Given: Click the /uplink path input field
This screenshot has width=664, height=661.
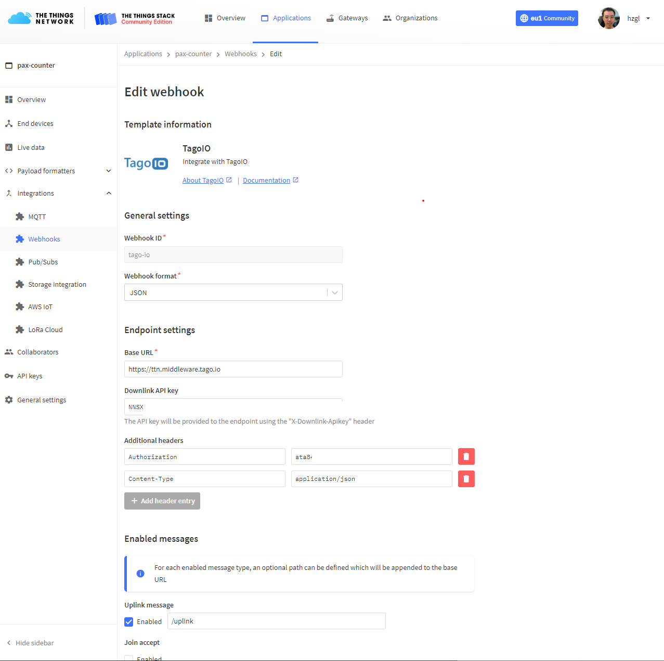Looking at the screenshot, I should pyautogui.click(x=277, y=621).
